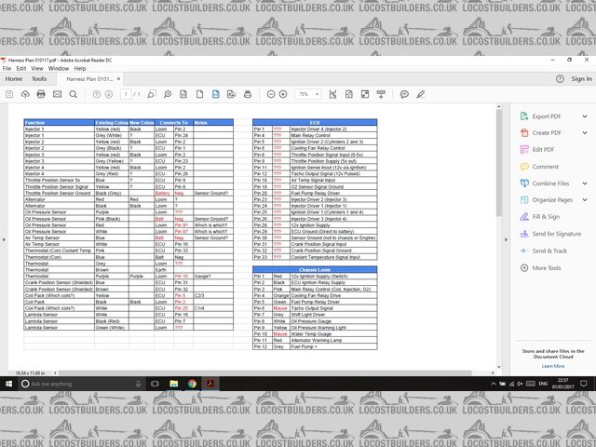596x447 pixels.
Task: Open the Window menu
Action: click(59, 68)
